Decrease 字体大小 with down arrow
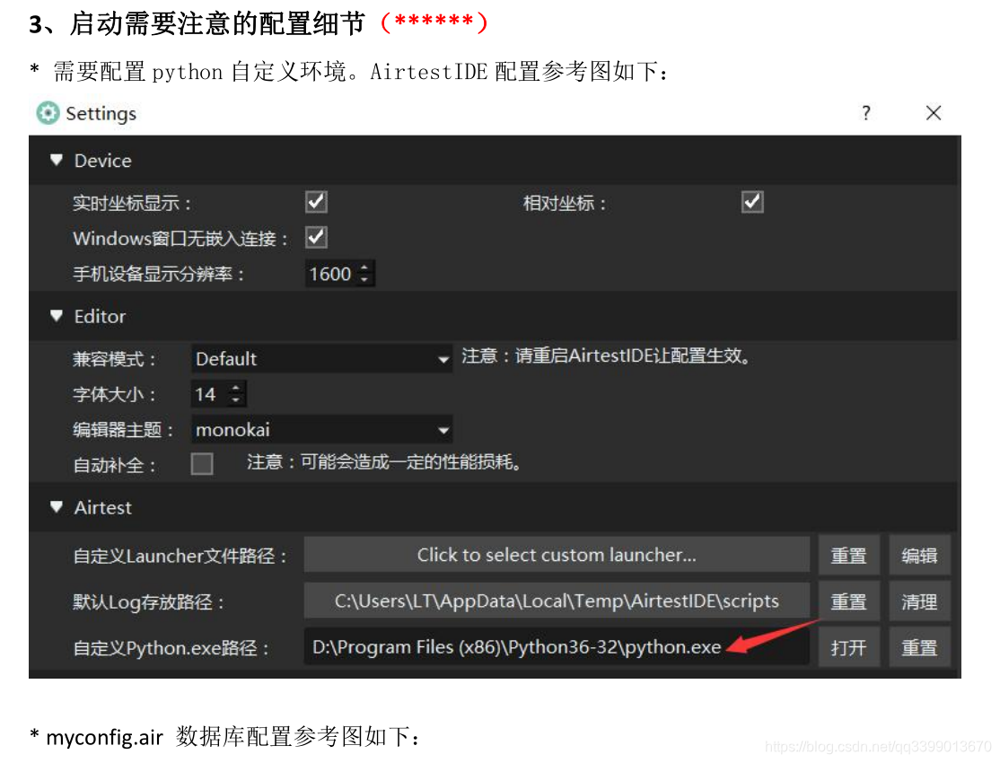Image resolution: width=1000 pixels, height=763 pixels. click(x=236, y=400)
